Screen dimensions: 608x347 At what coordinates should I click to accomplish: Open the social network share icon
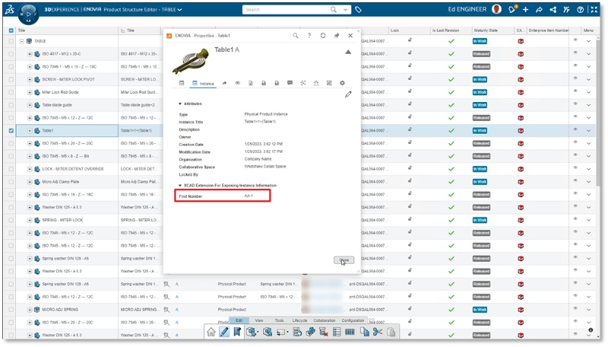[x=553, y=10]
